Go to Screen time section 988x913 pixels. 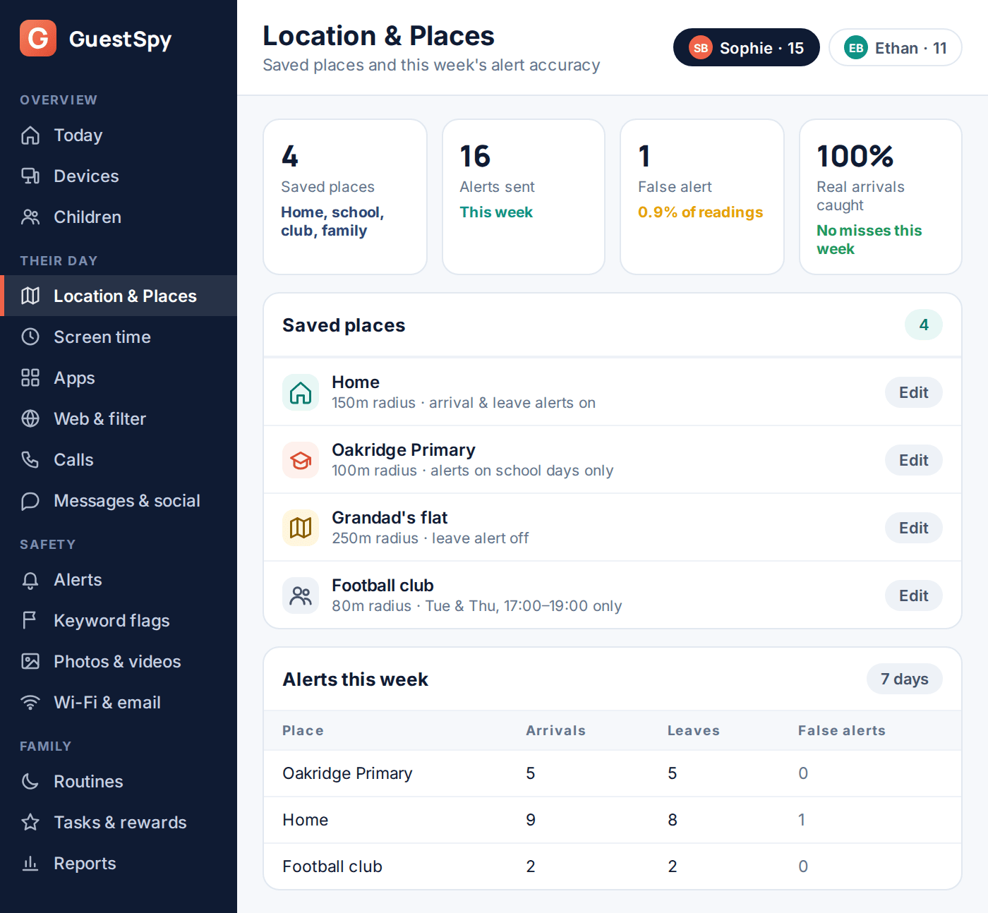click(119, 337)
